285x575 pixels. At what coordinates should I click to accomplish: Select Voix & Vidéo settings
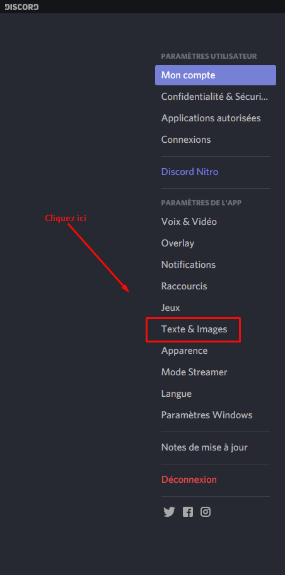pos(216,222)
